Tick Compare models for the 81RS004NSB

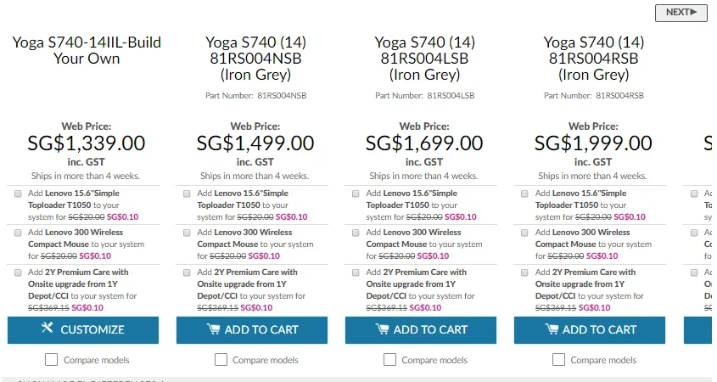point(221,360)
